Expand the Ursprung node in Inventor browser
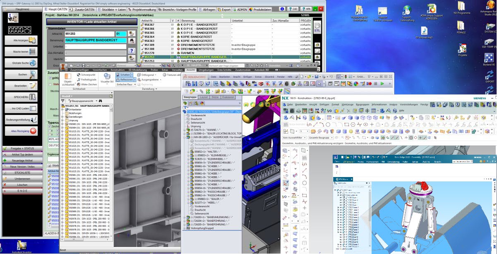Viewport: 497px width, 254px height. [62, 120]
